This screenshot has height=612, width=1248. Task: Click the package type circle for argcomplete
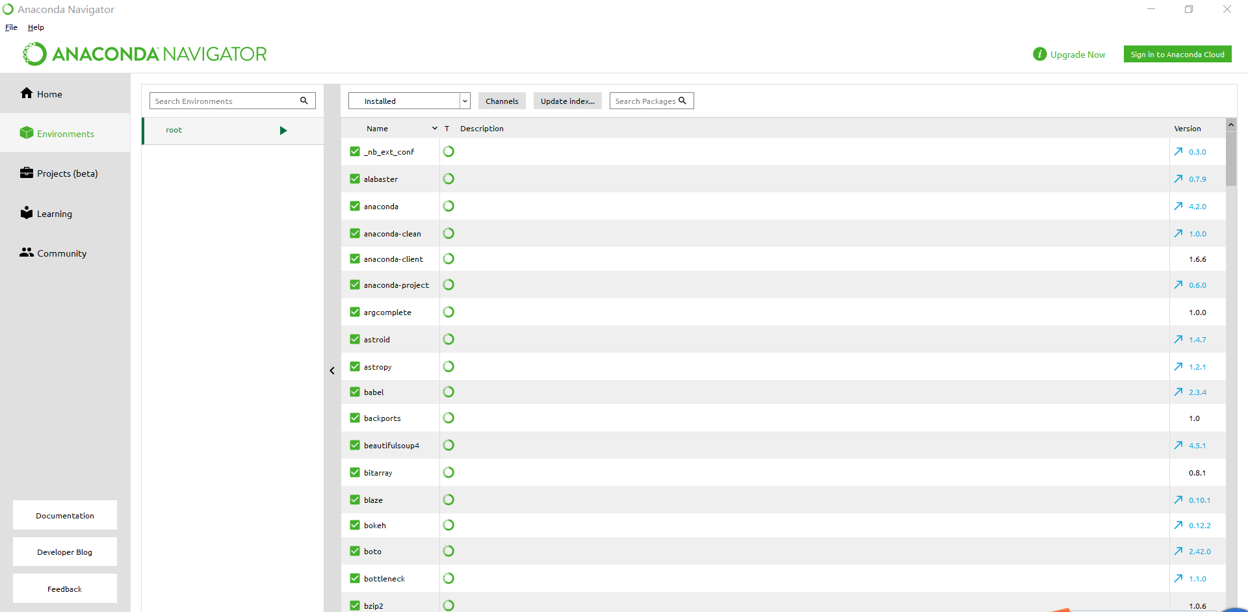448,312
